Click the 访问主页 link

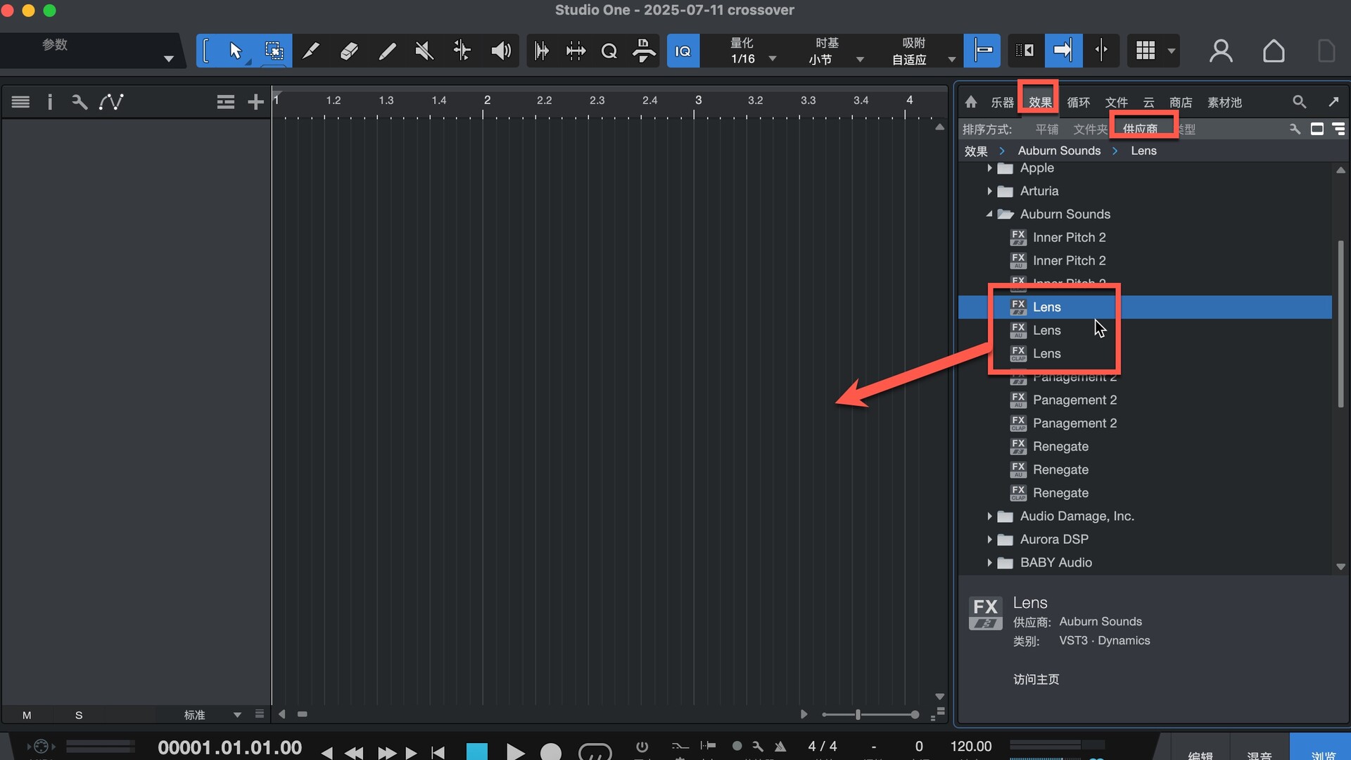pos(1036,679)
